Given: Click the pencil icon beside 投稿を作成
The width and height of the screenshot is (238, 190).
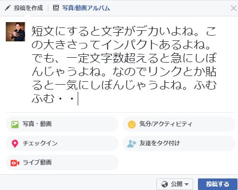Looking at the screenshot, I should 8,8.
